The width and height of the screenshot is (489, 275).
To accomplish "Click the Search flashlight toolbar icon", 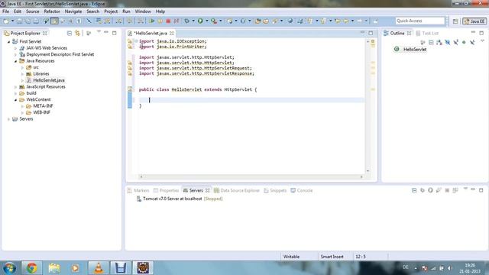I will 275,21.
